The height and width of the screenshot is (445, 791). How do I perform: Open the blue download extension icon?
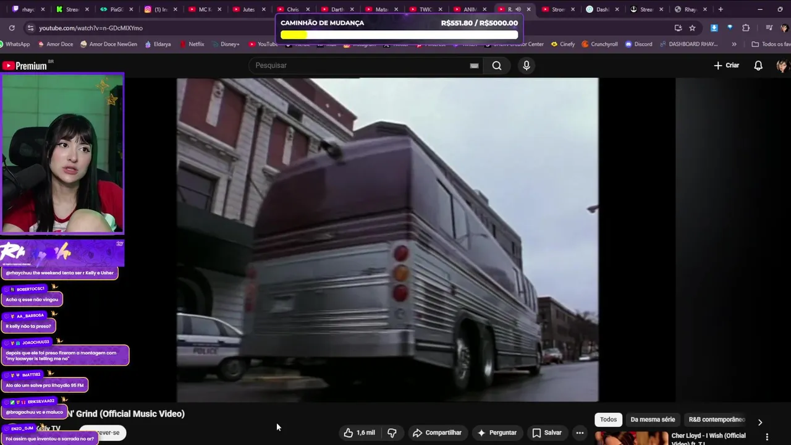point(714,28)
